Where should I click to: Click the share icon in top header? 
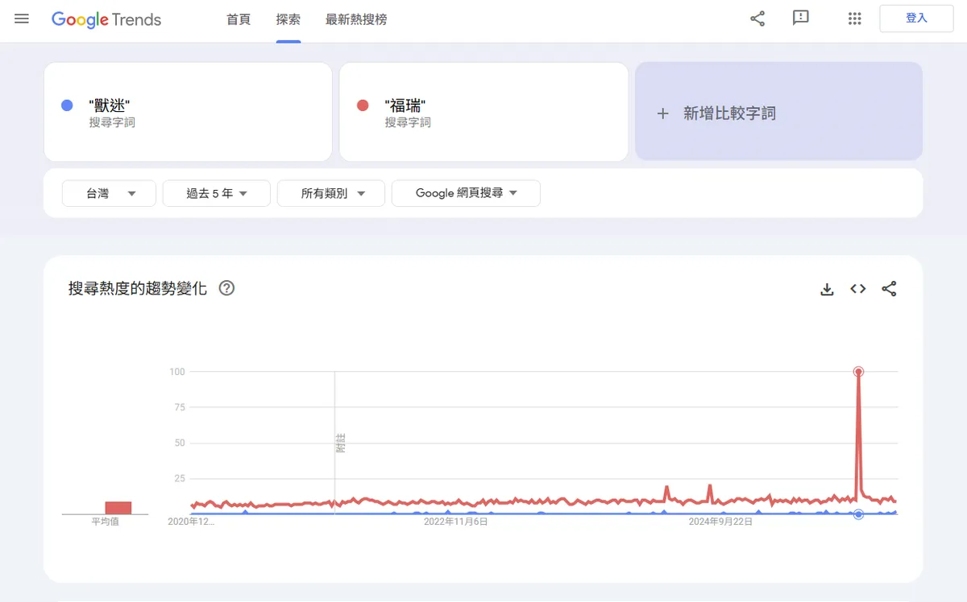tap(757, 19)
